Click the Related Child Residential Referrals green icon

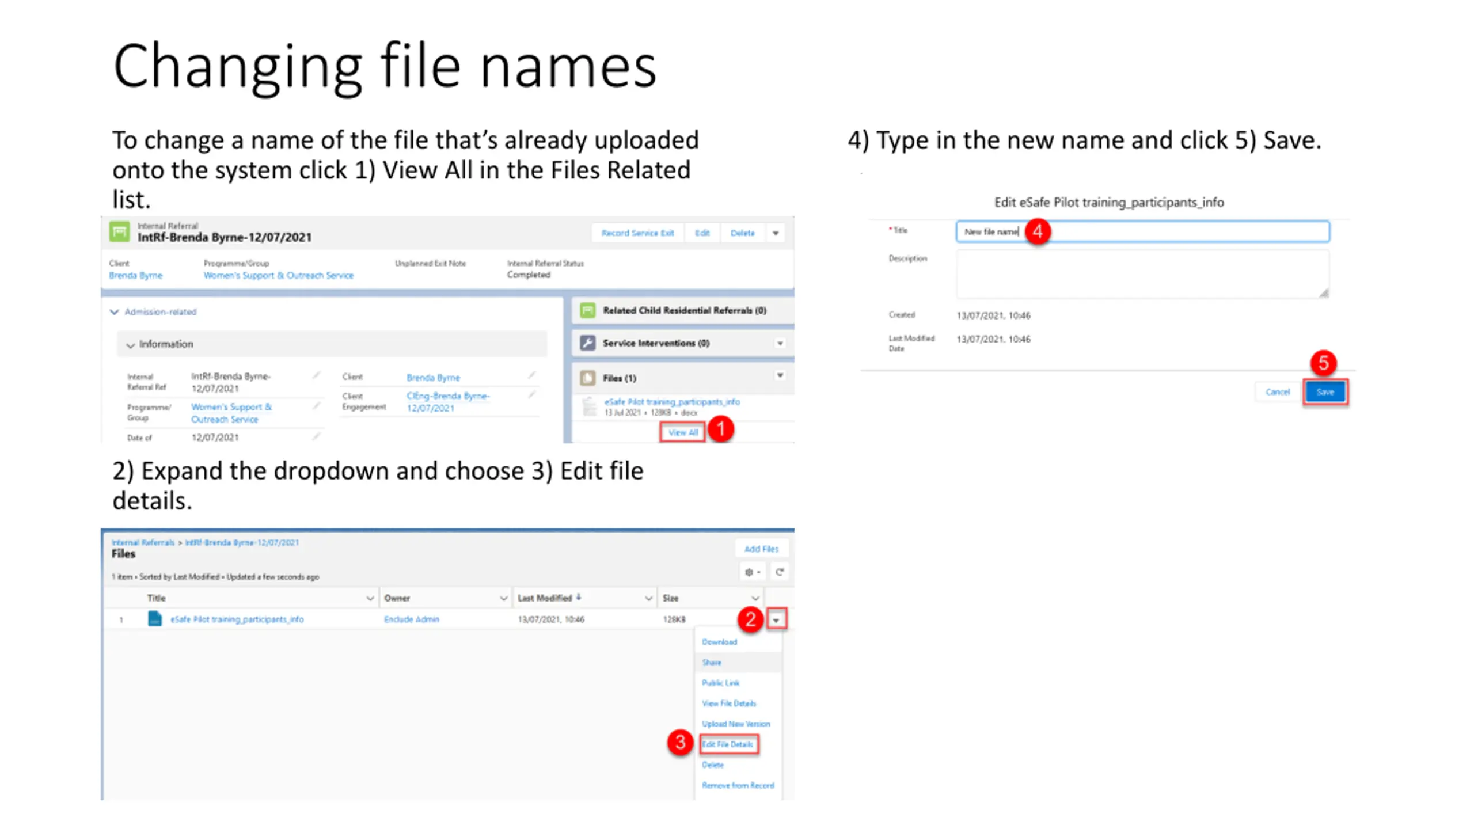[587, 310]
